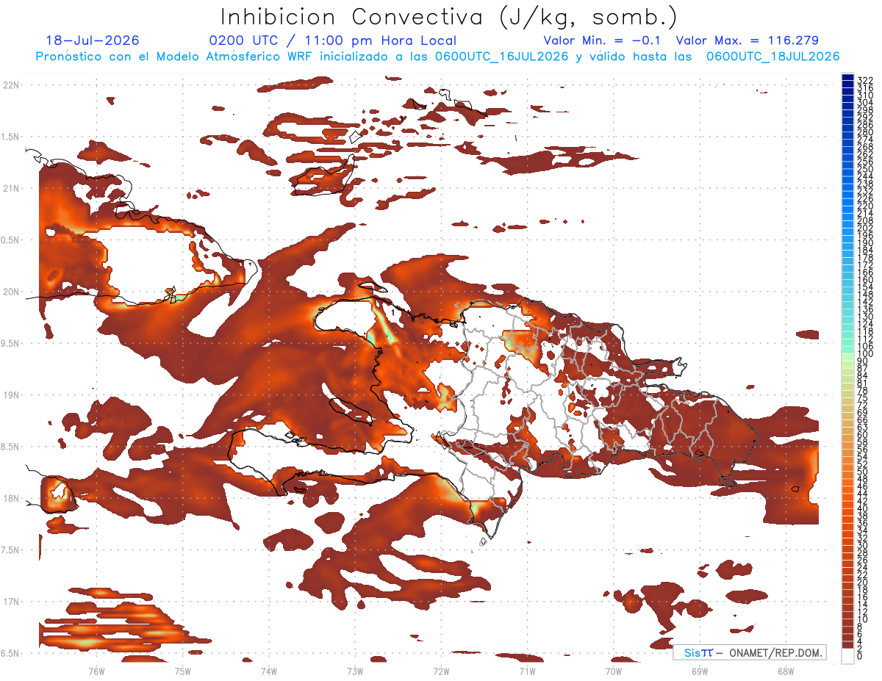Click the 20N latitude label
Viewport: 882px width, 681px height.
click(11, 292)
